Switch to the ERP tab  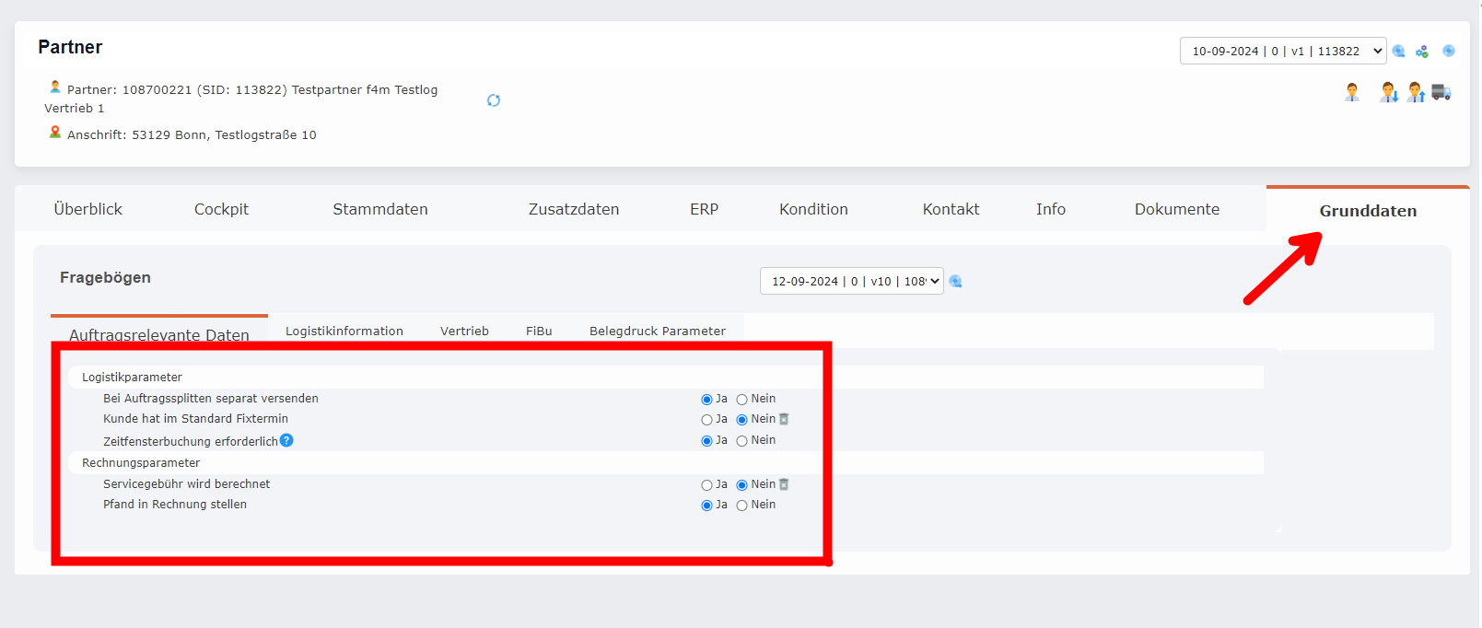point(705,209)
